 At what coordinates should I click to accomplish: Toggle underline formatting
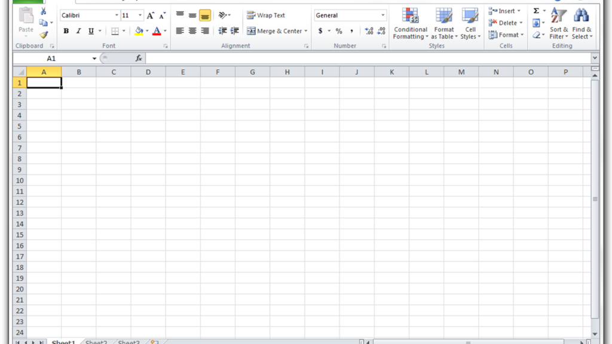point(90,30)
